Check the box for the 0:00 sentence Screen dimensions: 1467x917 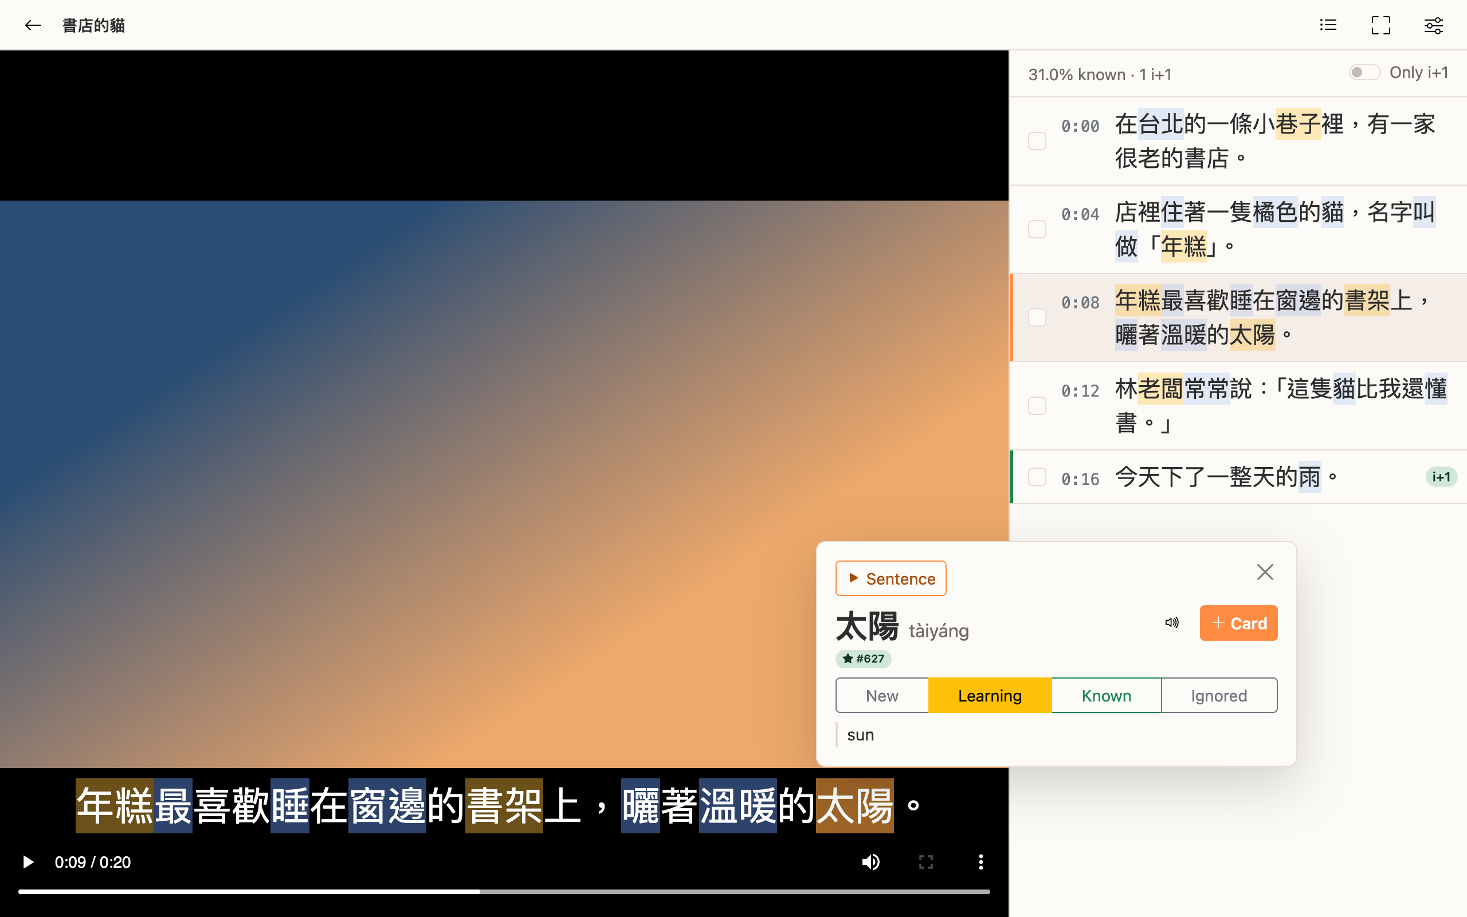point(1037,141)
